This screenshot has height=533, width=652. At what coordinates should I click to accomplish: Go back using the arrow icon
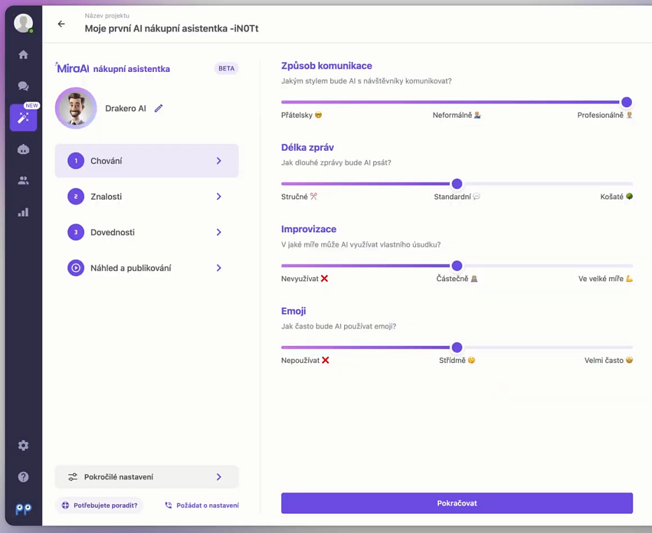click(61, 24)
